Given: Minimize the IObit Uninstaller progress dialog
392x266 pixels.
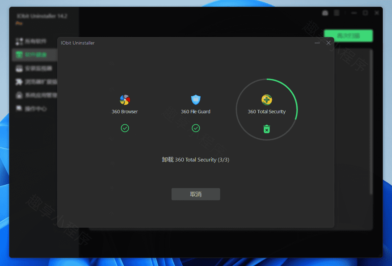Looking at the screenshot, I should pyautogui.click(x=317, y=43).
